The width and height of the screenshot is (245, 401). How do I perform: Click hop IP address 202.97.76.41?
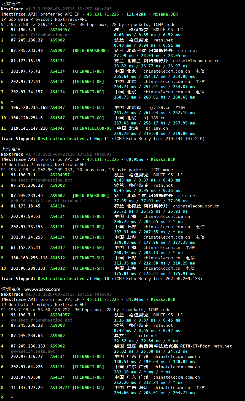[26, 71]
